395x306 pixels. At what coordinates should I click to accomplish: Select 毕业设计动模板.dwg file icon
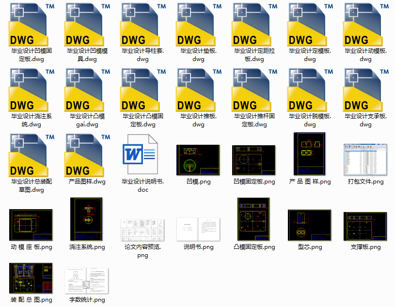365,24
